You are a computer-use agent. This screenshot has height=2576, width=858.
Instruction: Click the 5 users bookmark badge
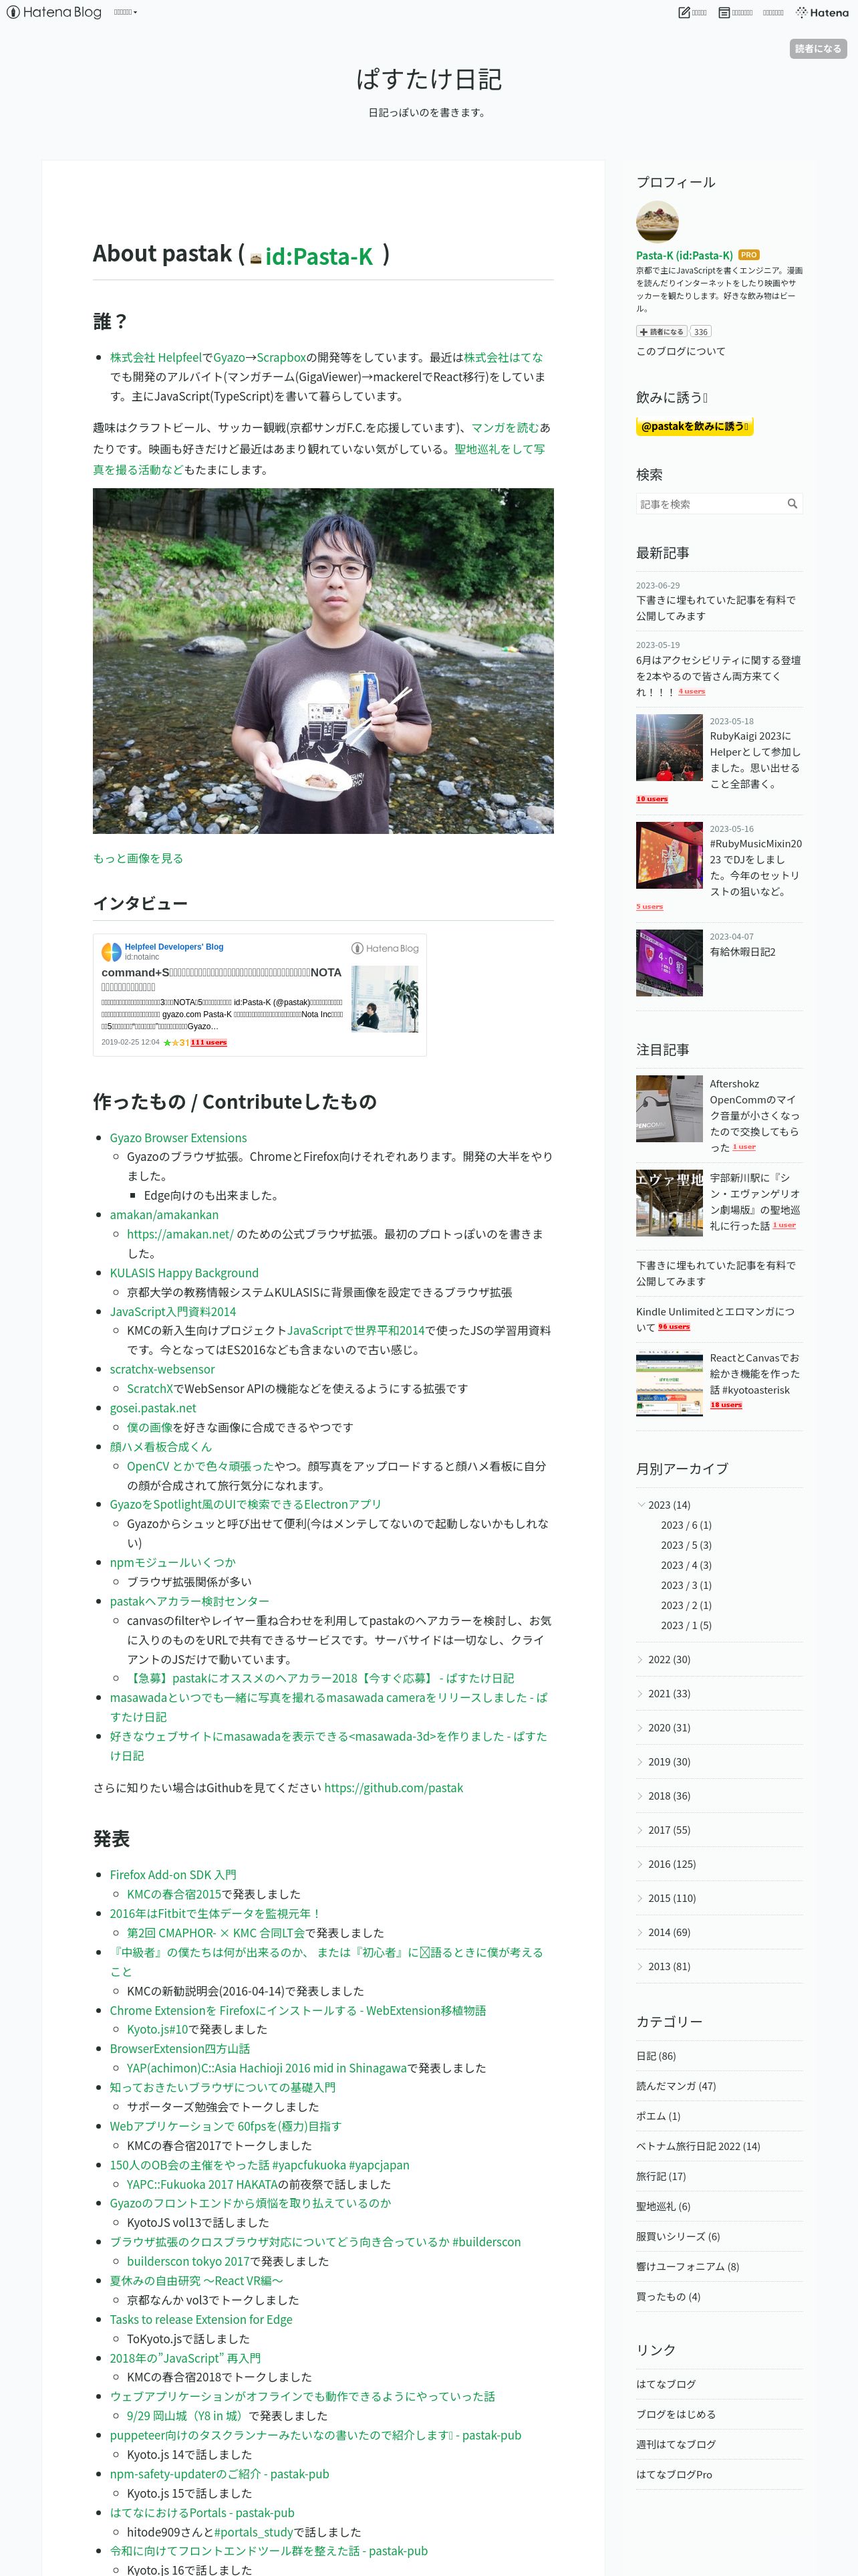pyautogui.click(x=650, y=906)
